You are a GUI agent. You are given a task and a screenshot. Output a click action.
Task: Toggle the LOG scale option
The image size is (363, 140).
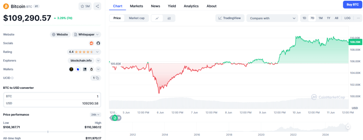[347, 18]
